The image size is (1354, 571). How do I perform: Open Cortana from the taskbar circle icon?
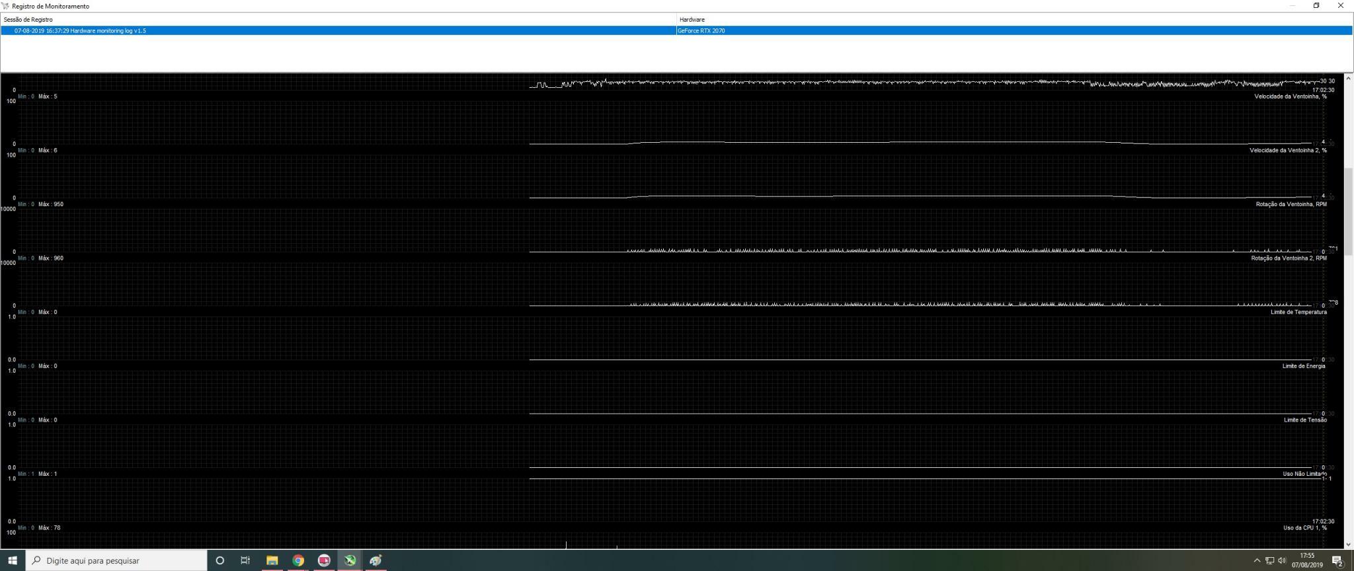[x=220, y=560]
